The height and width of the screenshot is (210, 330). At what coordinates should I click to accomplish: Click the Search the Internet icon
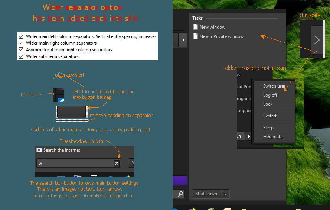click(39, 150)
